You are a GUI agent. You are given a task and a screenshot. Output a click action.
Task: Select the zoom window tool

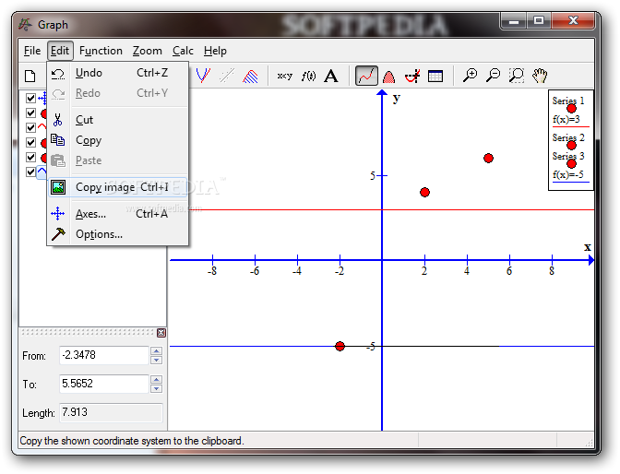(x=517, y=76)
